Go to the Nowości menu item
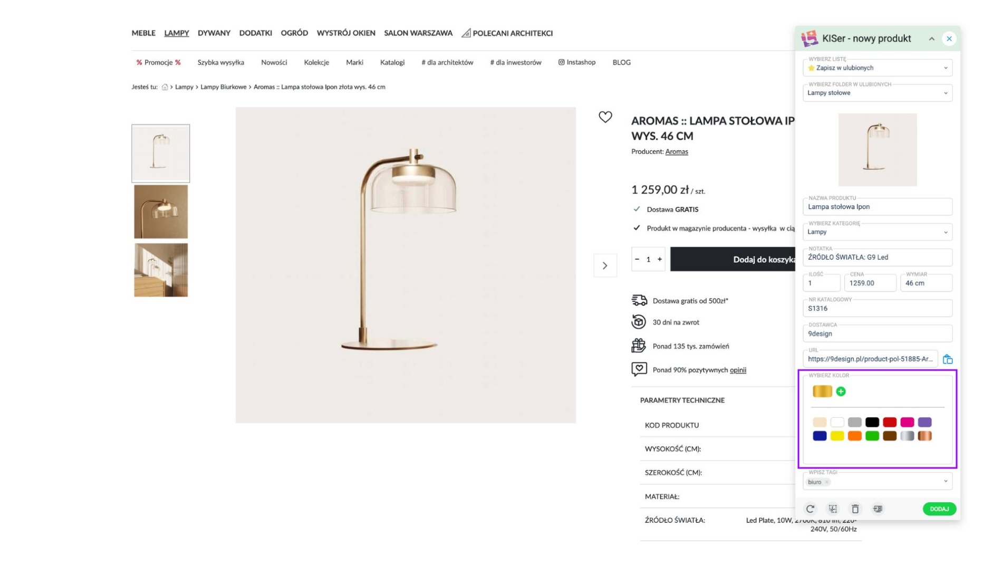 (x=274, y=62)
